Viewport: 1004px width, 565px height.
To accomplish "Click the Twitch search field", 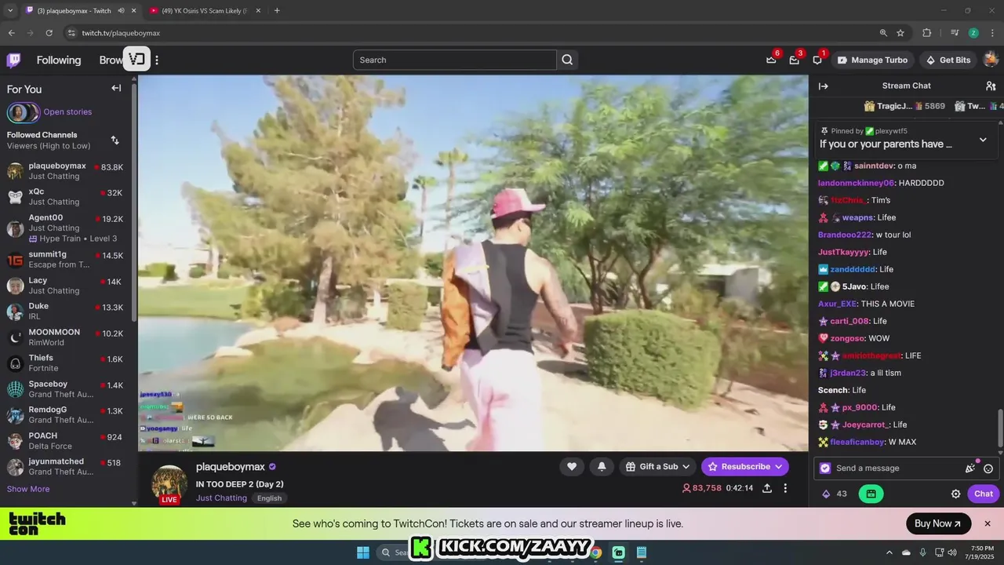I will [x=455, y=60].
